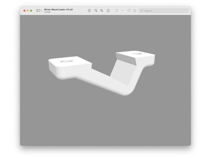The width and height of the screenshot is (211, 158).
Task: Open the Inspector info icon
Action: (89, 11)
